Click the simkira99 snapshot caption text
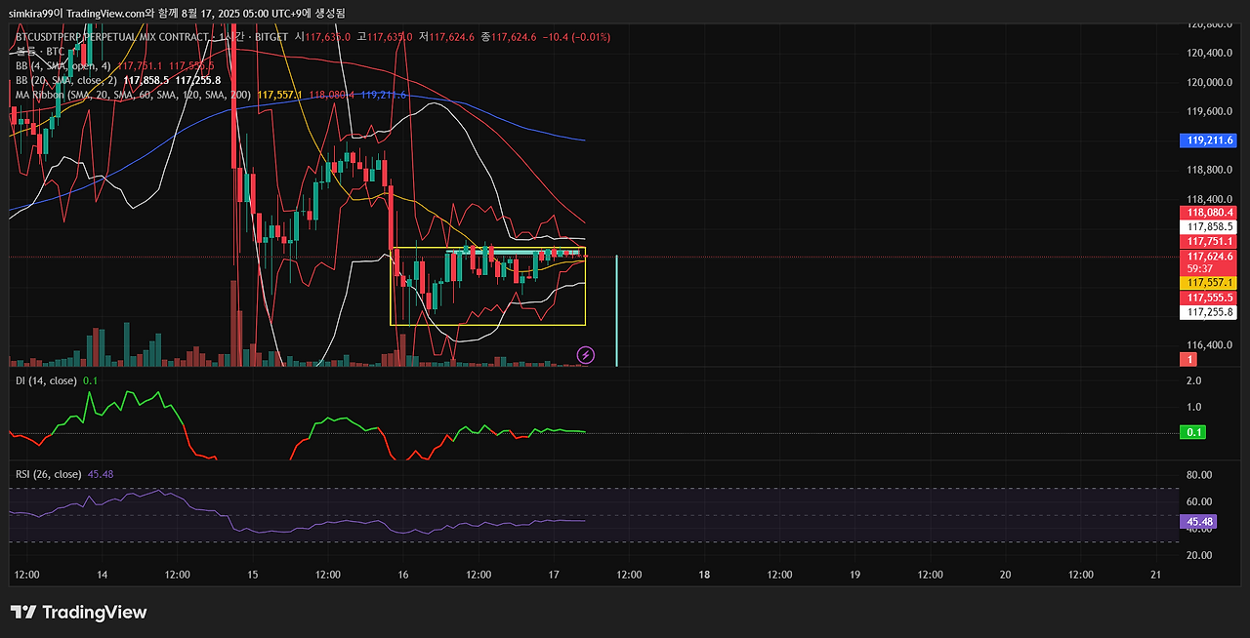 click(177, 13)
